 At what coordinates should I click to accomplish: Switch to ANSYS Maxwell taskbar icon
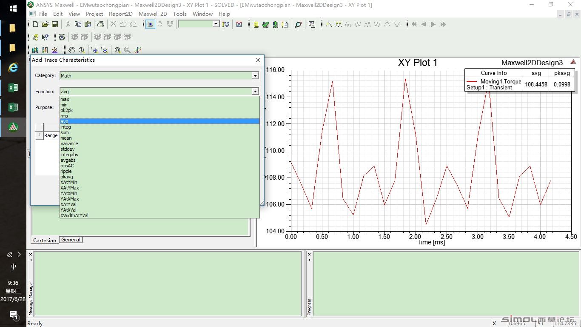coord(13,126)
